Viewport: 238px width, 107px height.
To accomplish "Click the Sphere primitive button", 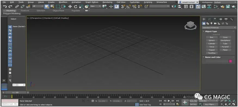I will [212, 40].
